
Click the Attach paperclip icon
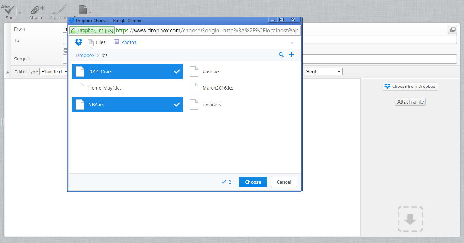coord(37,10)
